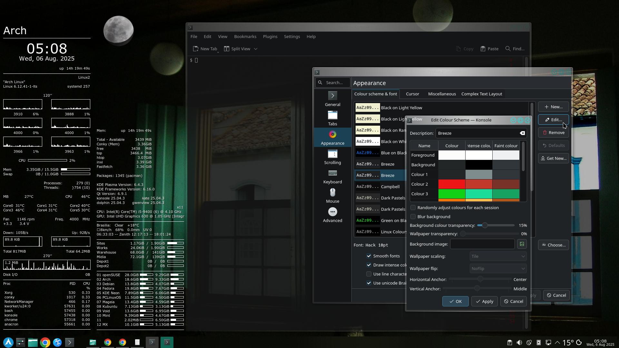The image size is (619, 348).
Task: Click the Background image path field
Action: coord(482,244)
